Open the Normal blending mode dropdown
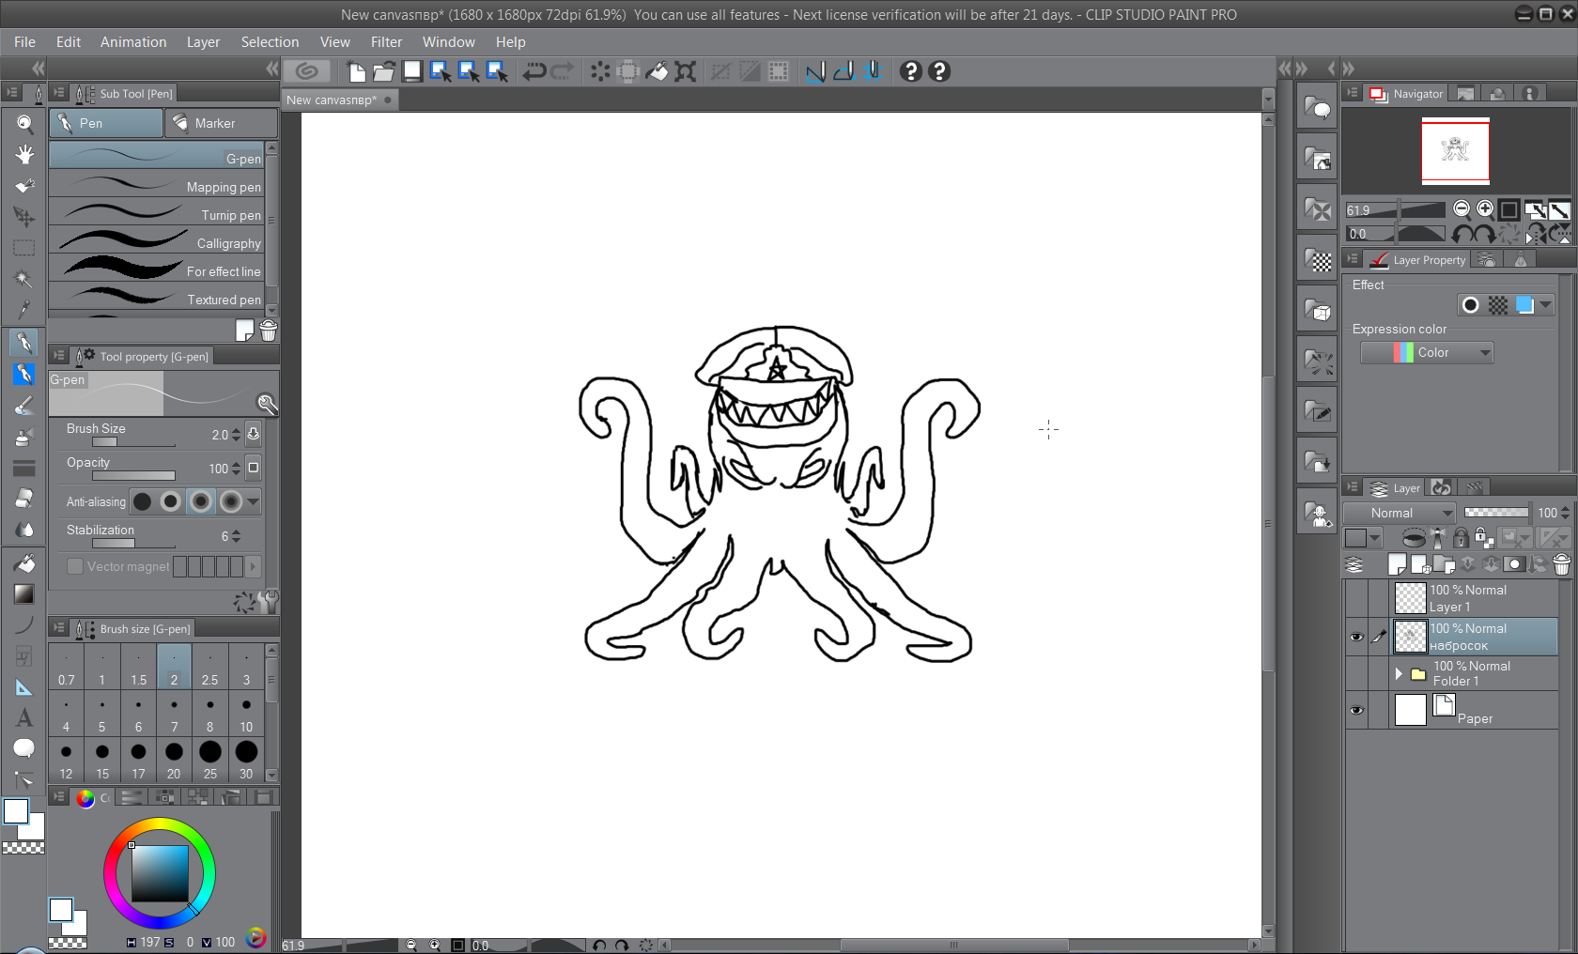Image resolution: width=1578 pixels, height=954 pixels. 1400,513
